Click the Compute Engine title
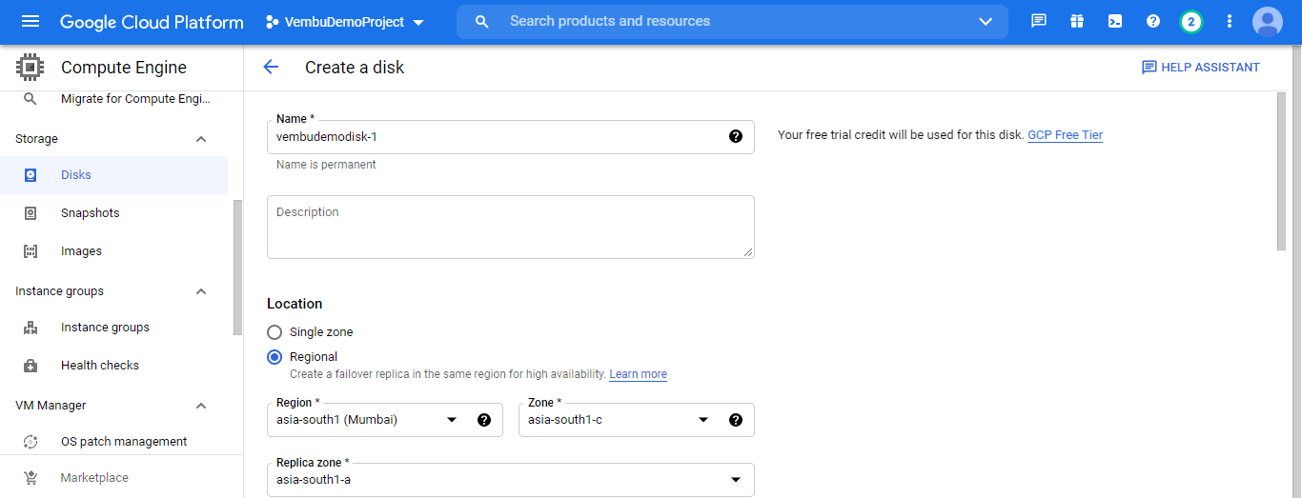 tap(124, 68)
